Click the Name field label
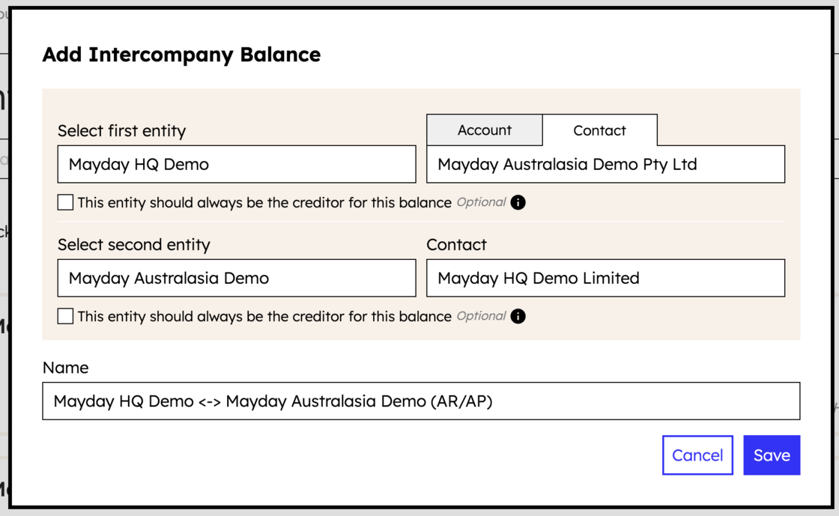 65,368
